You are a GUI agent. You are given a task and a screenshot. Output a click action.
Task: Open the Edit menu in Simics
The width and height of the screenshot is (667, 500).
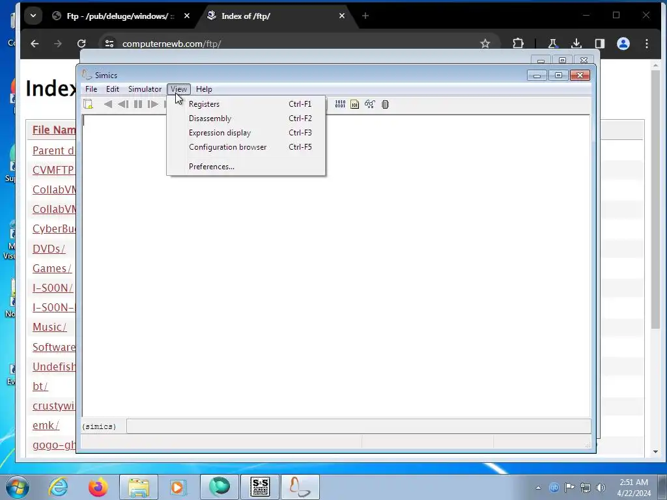[112, 89]
